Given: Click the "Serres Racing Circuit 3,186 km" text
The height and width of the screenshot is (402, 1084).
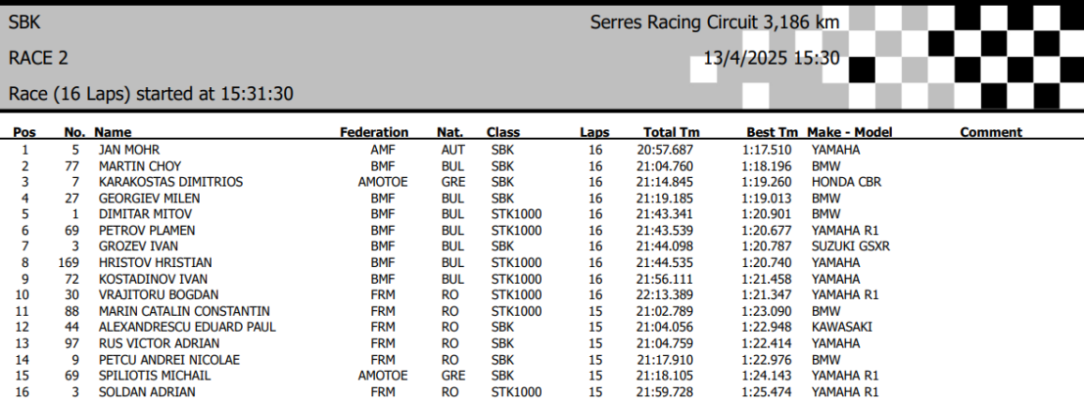Looking at the screenshot, I should pos(715,22).
